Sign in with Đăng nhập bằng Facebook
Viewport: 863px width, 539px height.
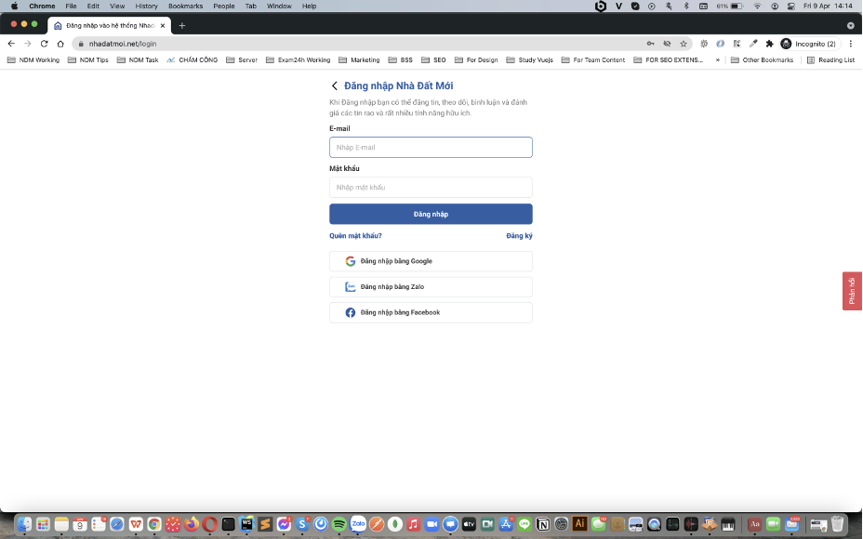431,312
